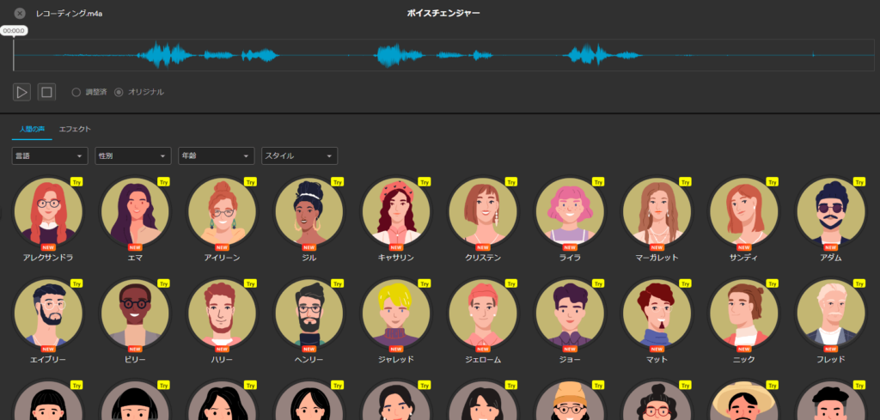Viewport: 880px width, 420px height.
Task: Choose the ジョー voice avatar
Action: (570, 314)
